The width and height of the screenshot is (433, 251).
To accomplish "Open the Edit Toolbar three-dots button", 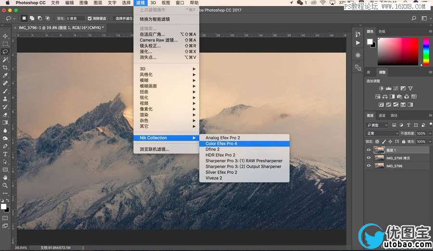I will (5, 193).
